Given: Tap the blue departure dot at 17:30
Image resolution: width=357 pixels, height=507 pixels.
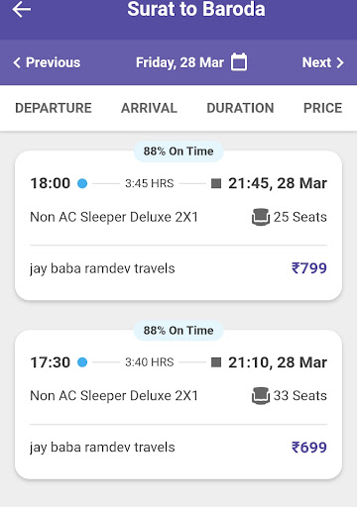Looking at the screenshot, I should [x=82, y=362].
